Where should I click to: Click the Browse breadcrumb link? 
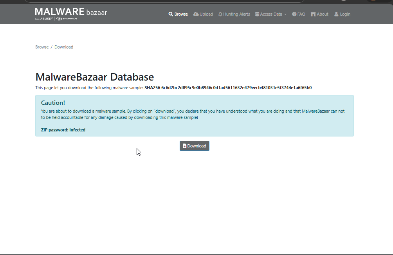click(42, 47)
